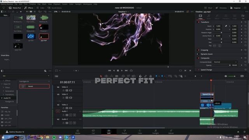The height and width of the screenshot is (140, 249).
Task: Open the viewer transform mode dropdown
Action: click(x=60, y=71)
